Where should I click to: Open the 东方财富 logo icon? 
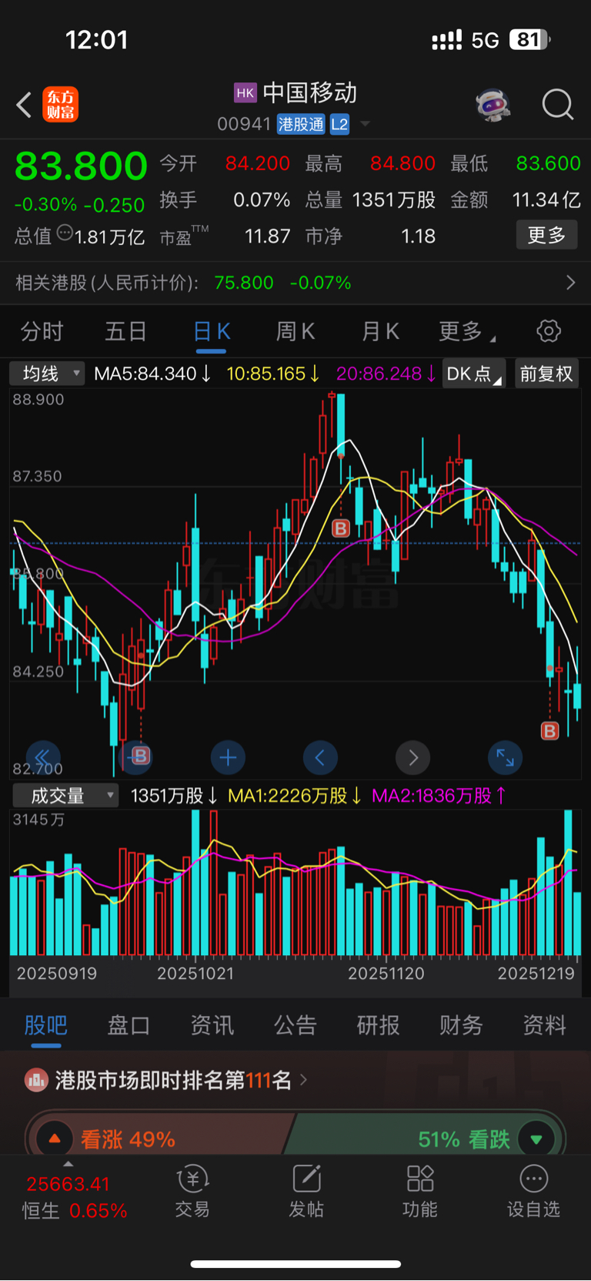(x=60, y=105)
